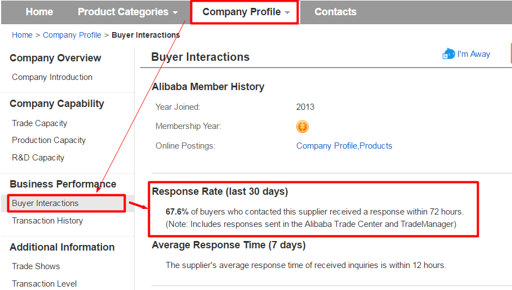View Trade Shows in Additional Information
This screenshot has height=290, width=512.
(36, 266)
